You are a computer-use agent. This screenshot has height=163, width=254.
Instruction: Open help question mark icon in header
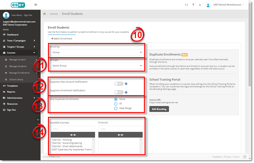(x=193, y=5)
